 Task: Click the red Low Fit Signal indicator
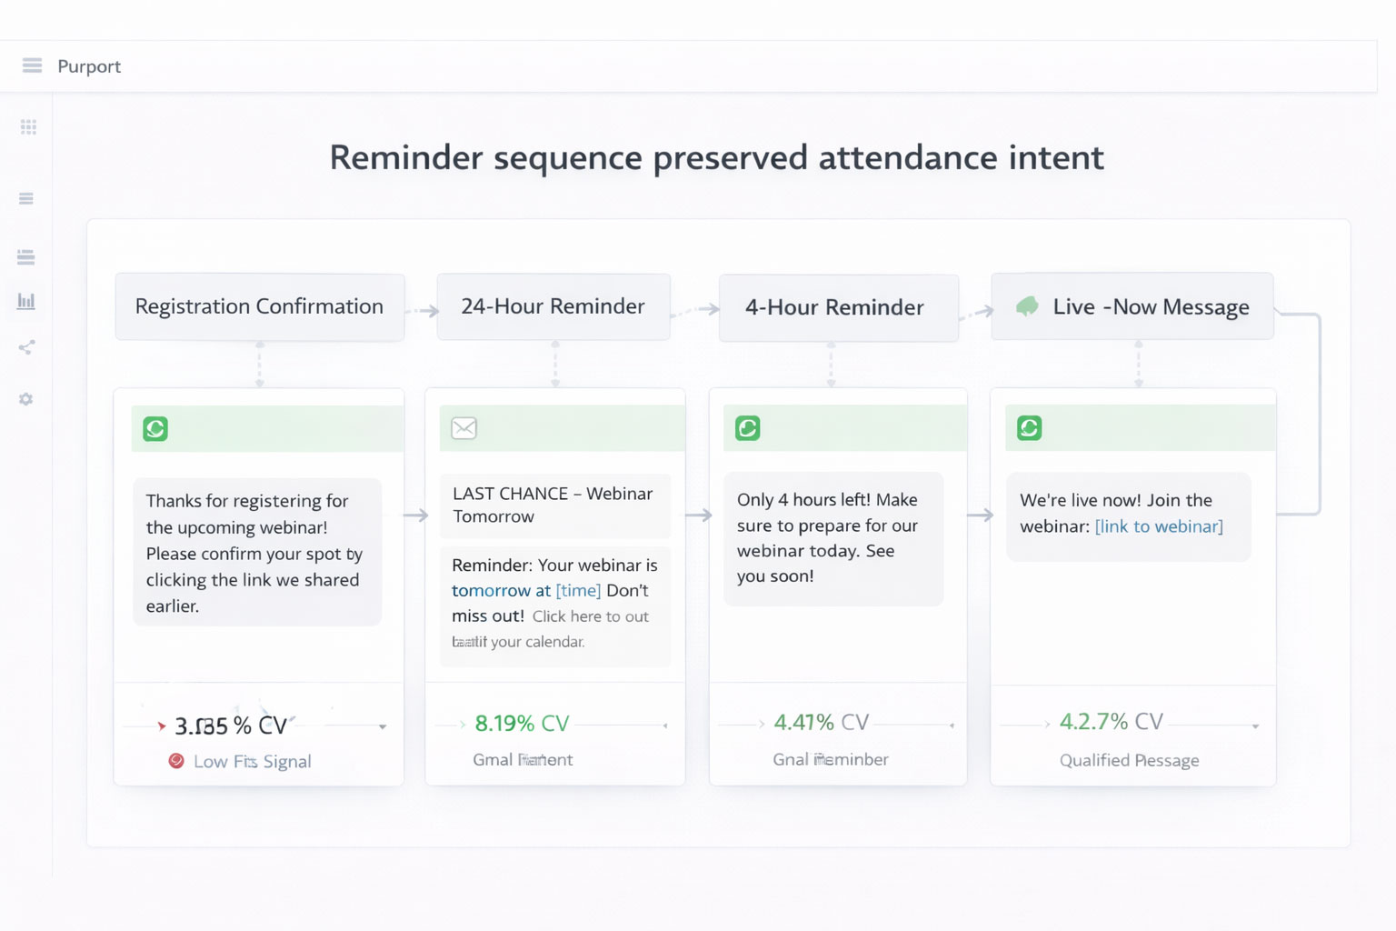(x=176, y=761)
